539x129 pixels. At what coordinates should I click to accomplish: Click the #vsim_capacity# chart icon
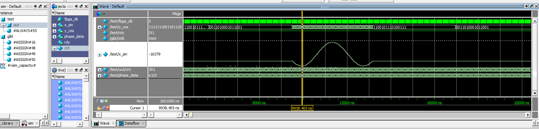pyautogui.click(x=3, y=65)
